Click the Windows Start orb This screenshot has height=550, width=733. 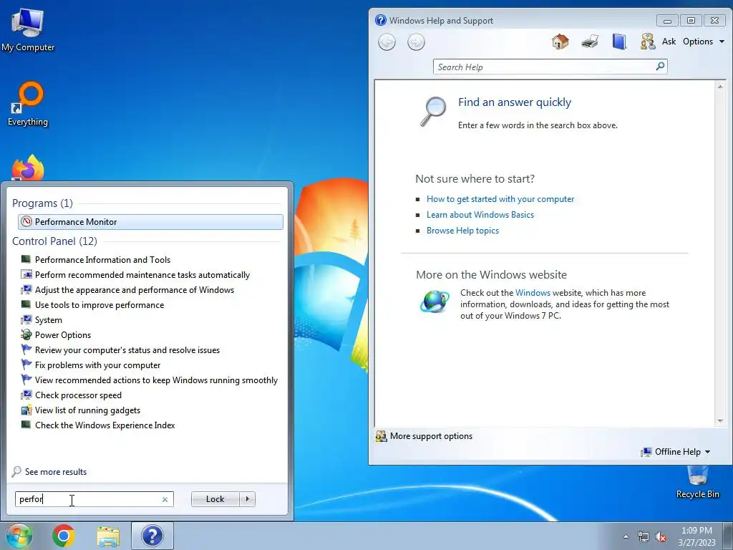tap(18, 536)
